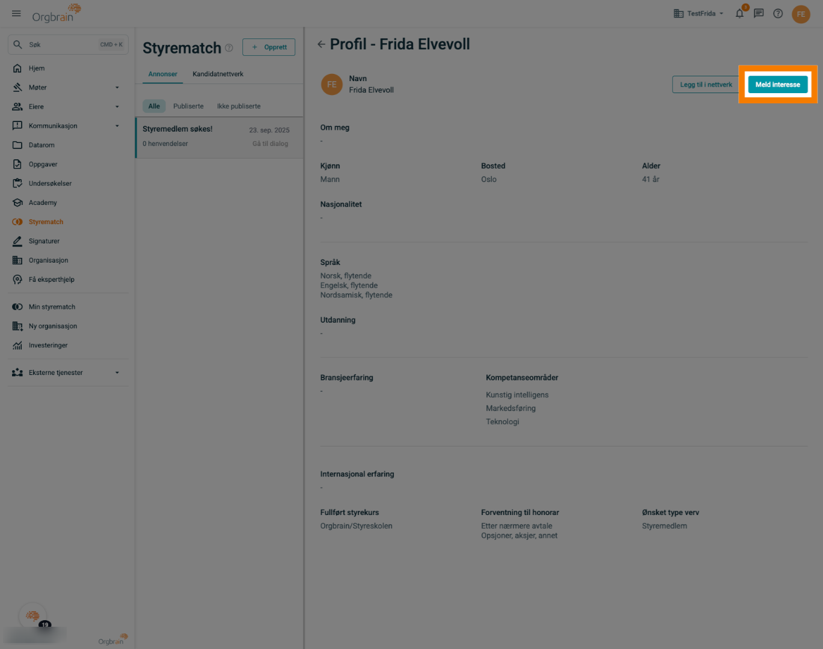
Task: Click the Profil - Frida Elvevoll heading
Action: pyautogui.click(x=400, y=44)
